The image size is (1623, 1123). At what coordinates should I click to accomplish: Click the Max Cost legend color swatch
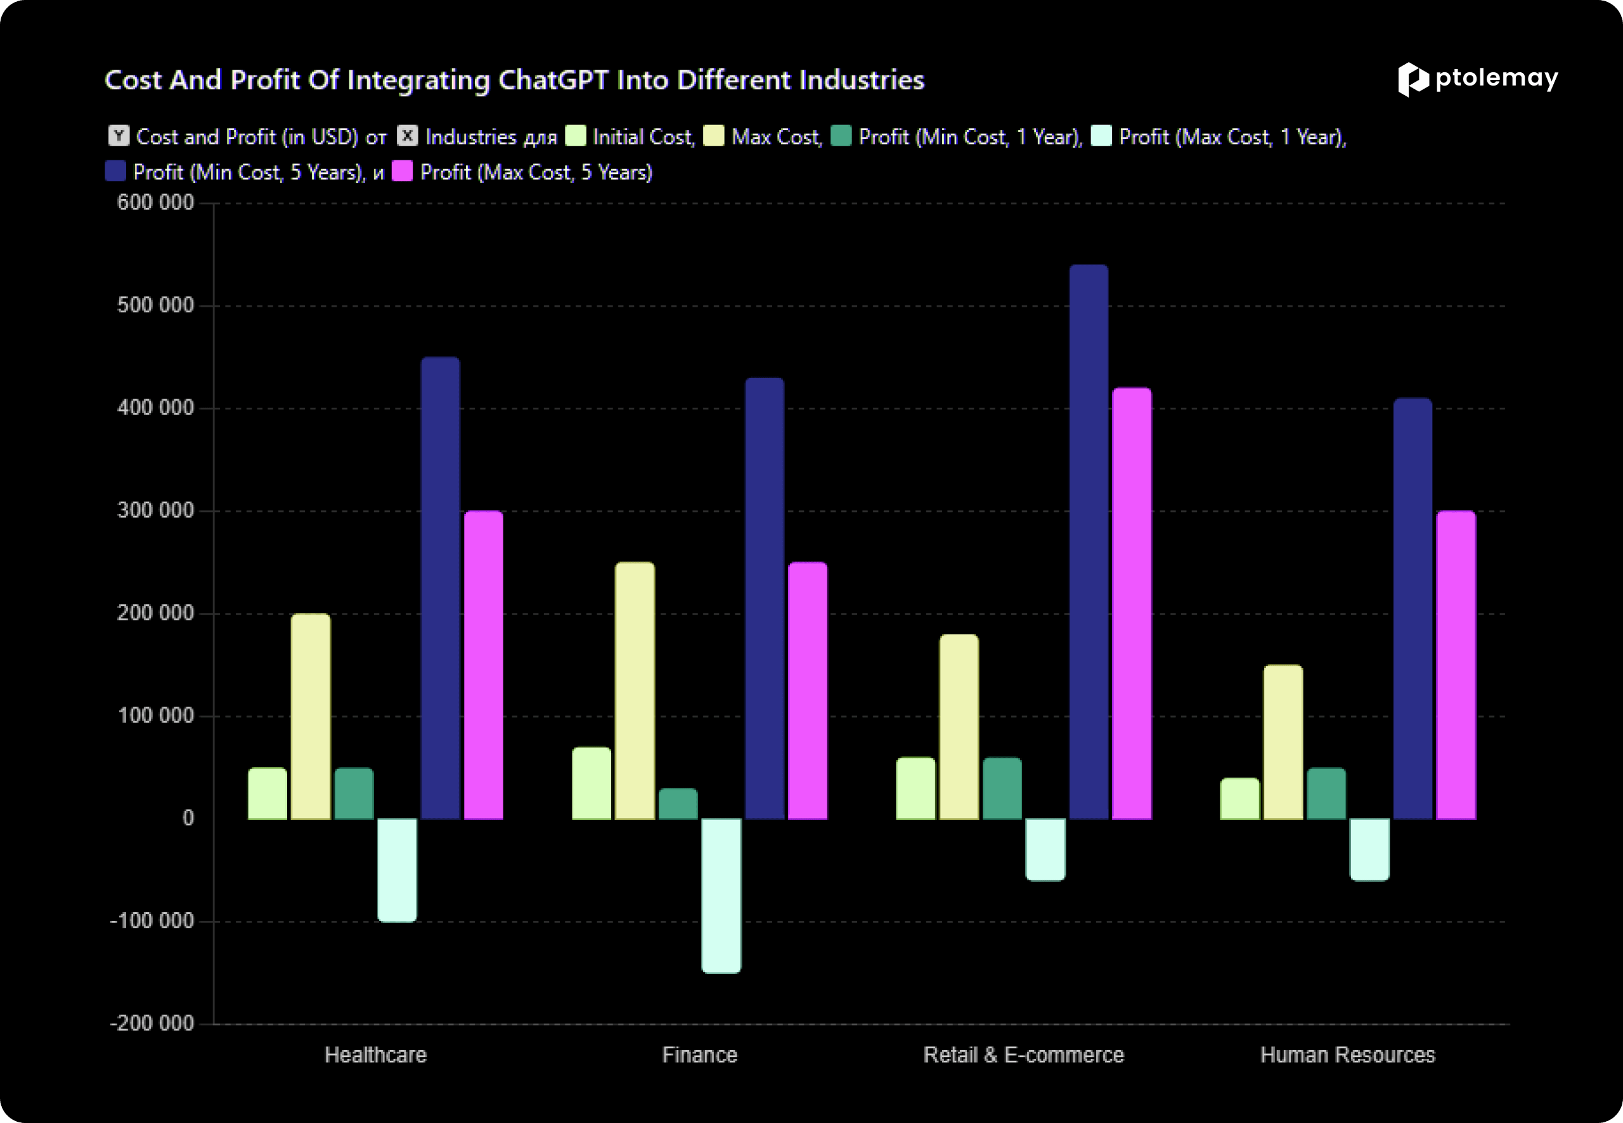[714, 135]
